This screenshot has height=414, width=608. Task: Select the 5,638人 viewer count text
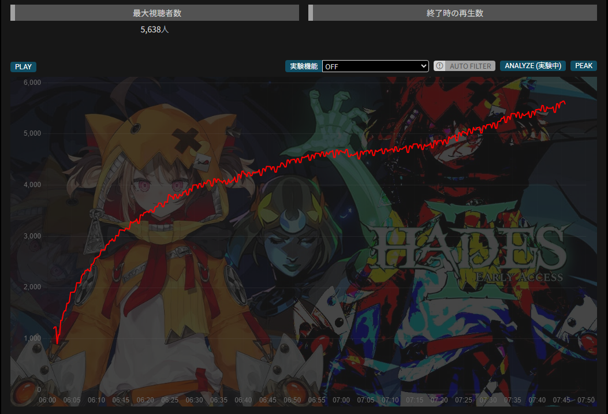(155, 29)
